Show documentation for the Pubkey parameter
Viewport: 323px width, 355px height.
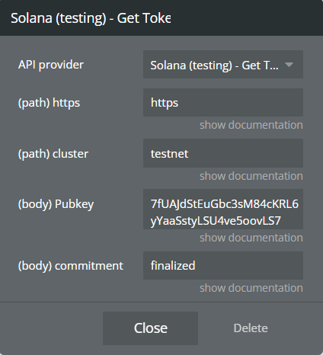[251, 238]
